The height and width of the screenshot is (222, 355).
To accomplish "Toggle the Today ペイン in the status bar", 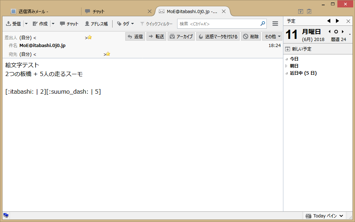I will coord(324,216).
